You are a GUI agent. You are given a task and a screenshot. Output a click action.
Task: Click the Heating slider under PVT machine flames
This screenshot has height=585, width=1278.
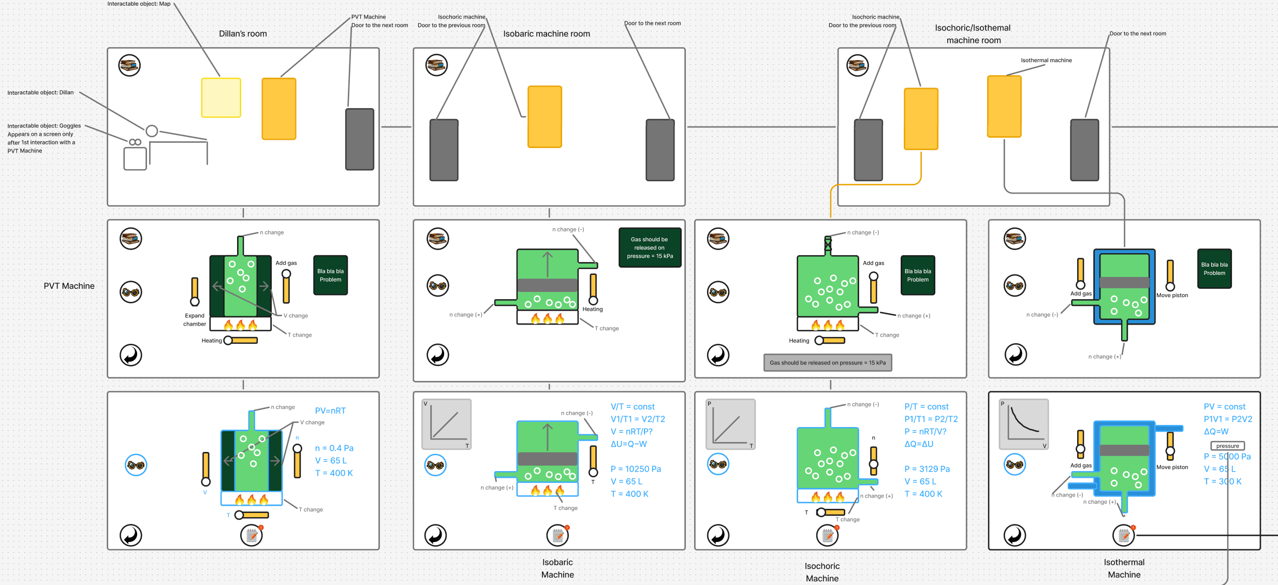coord(241,341)
